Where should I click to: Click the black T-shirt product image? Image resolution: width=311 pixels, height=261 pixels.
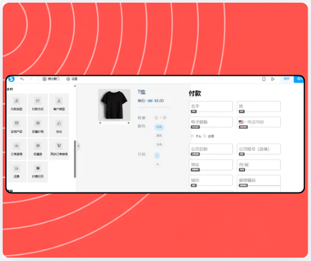pyautogui.click(x=114, y=105)
